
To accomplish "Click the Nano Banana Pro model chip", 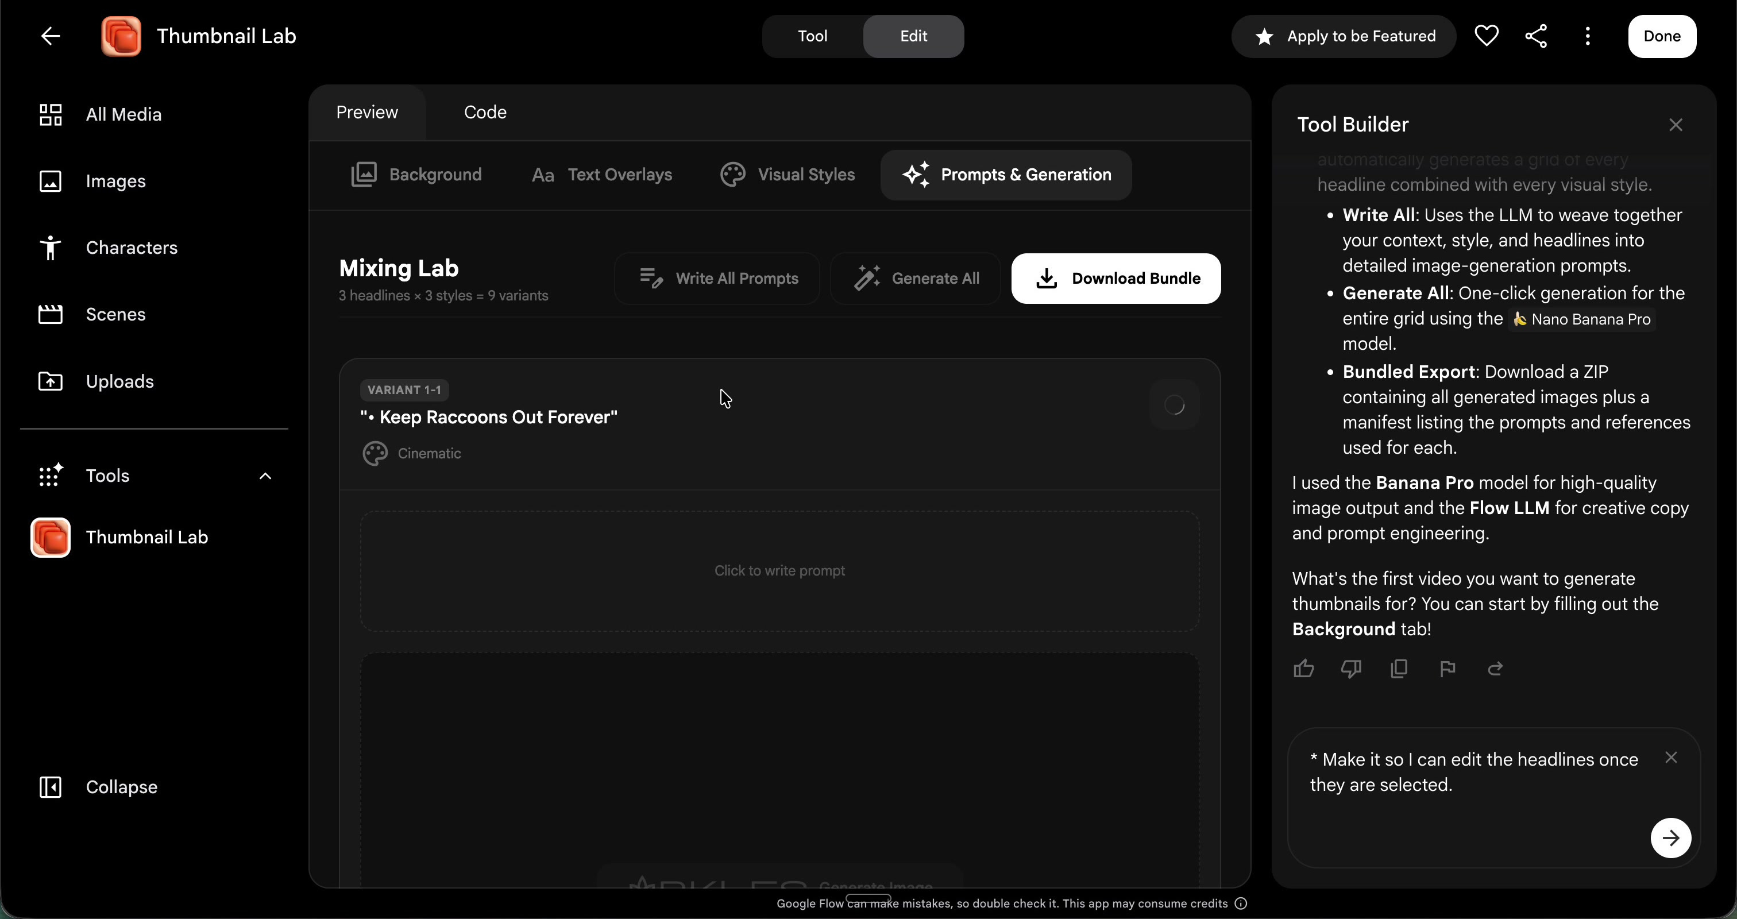I will point(1582,319).
